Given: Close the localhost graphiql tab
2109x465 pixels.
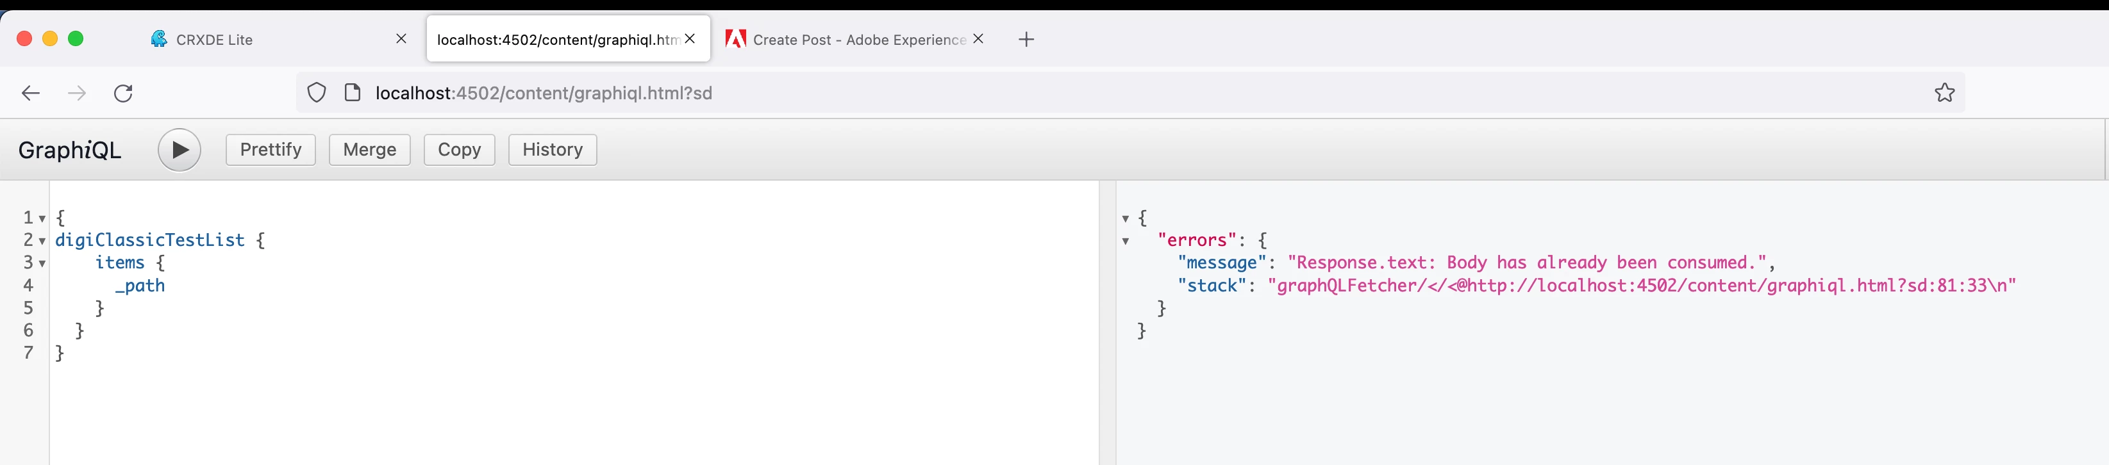Looking at the screenshot, I should click(x=690, y=38).
